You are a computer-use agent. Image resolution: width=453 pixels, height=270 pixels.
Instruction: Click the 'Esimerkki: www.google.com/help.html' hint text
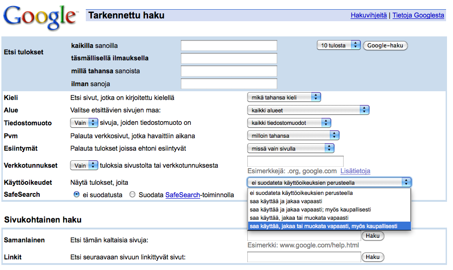[303, 245]
